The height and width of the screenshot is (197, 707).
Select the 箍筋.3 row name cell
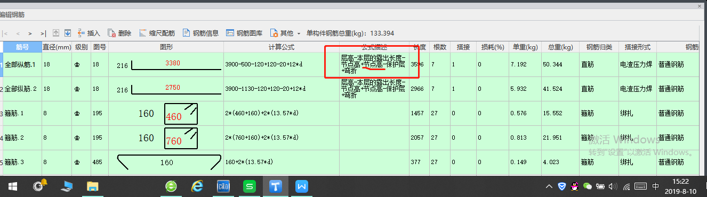22,162
